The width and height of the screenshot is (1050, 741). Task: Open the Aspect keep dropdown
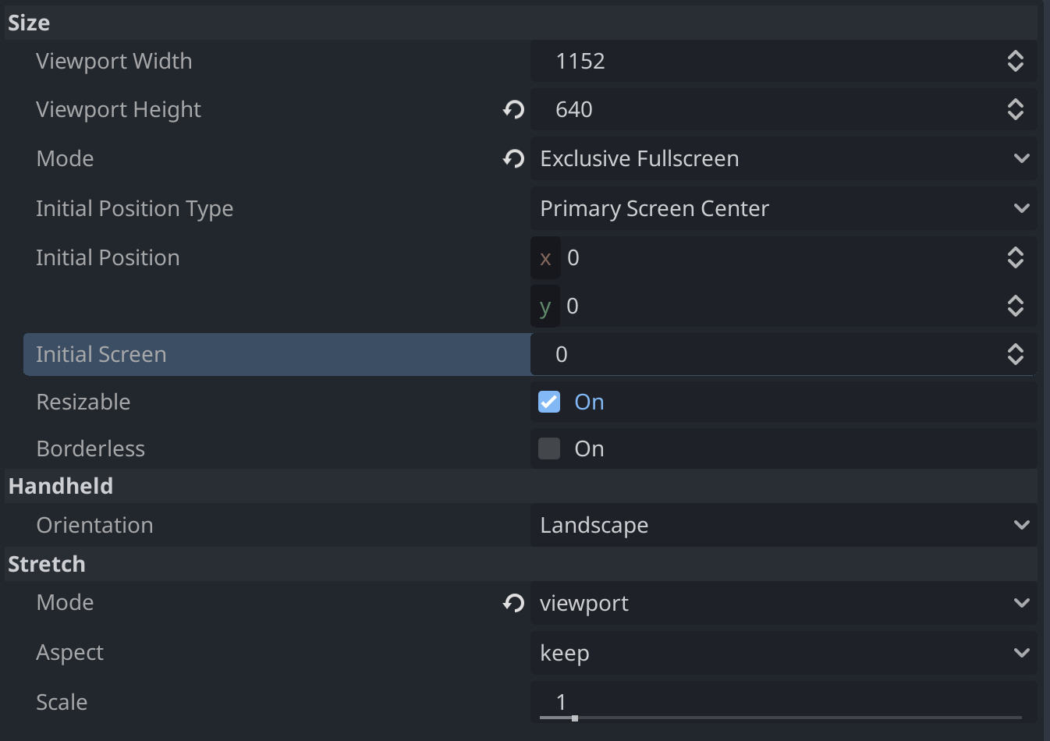click(x=783, y=653)
